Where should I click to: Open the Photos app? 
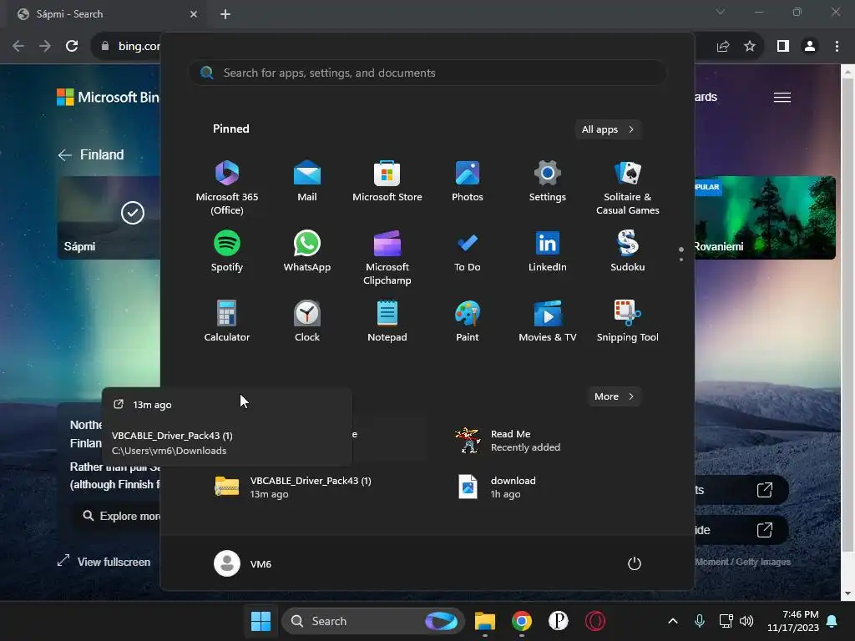coord(468,181)
